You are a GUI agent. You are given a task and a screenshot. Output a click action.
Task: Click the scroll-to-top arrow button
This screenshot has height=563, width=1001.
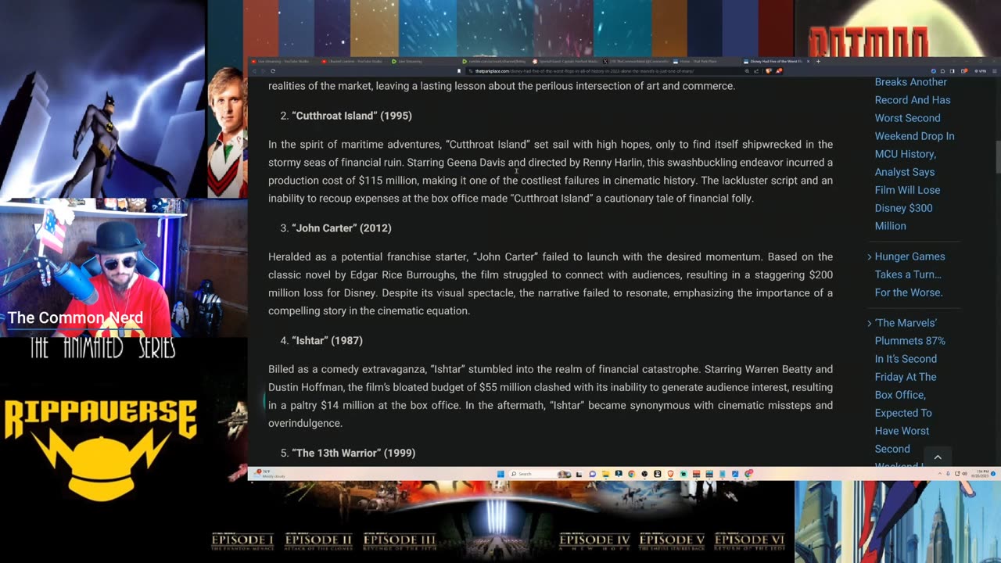(x=938, y=457)
